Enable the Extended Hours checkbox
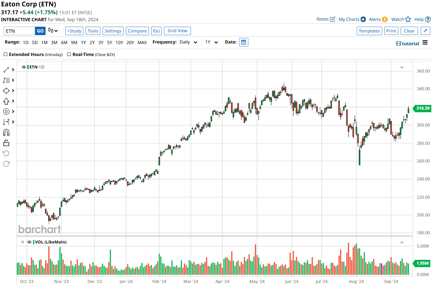Screen dimensions: 434x286 pyautogui.click(x=6, y=55)
